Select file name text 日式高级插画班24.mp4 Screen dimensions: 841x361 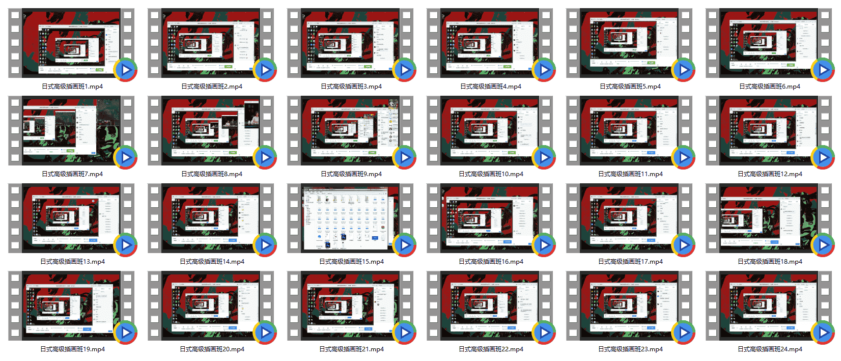click(x=770, y=349)
